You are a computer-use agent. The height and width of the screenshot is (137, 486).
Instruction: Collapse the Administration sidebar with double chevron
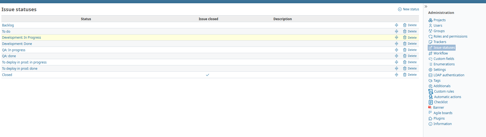426,7
